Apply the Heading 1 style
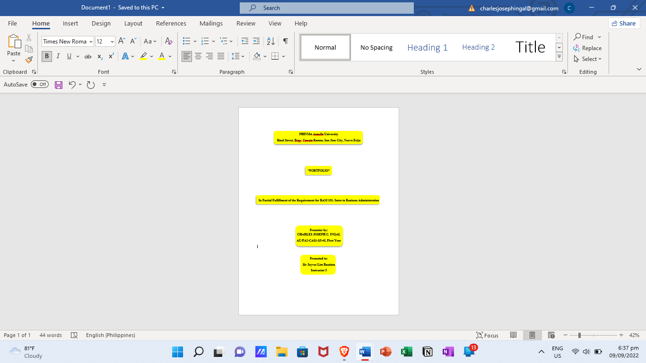Viewport: 646px width, 363px height. click(428, 47)
